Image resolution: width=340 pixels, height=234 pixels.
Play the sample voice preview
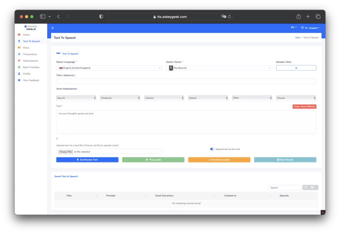click(x=296, y=68)
